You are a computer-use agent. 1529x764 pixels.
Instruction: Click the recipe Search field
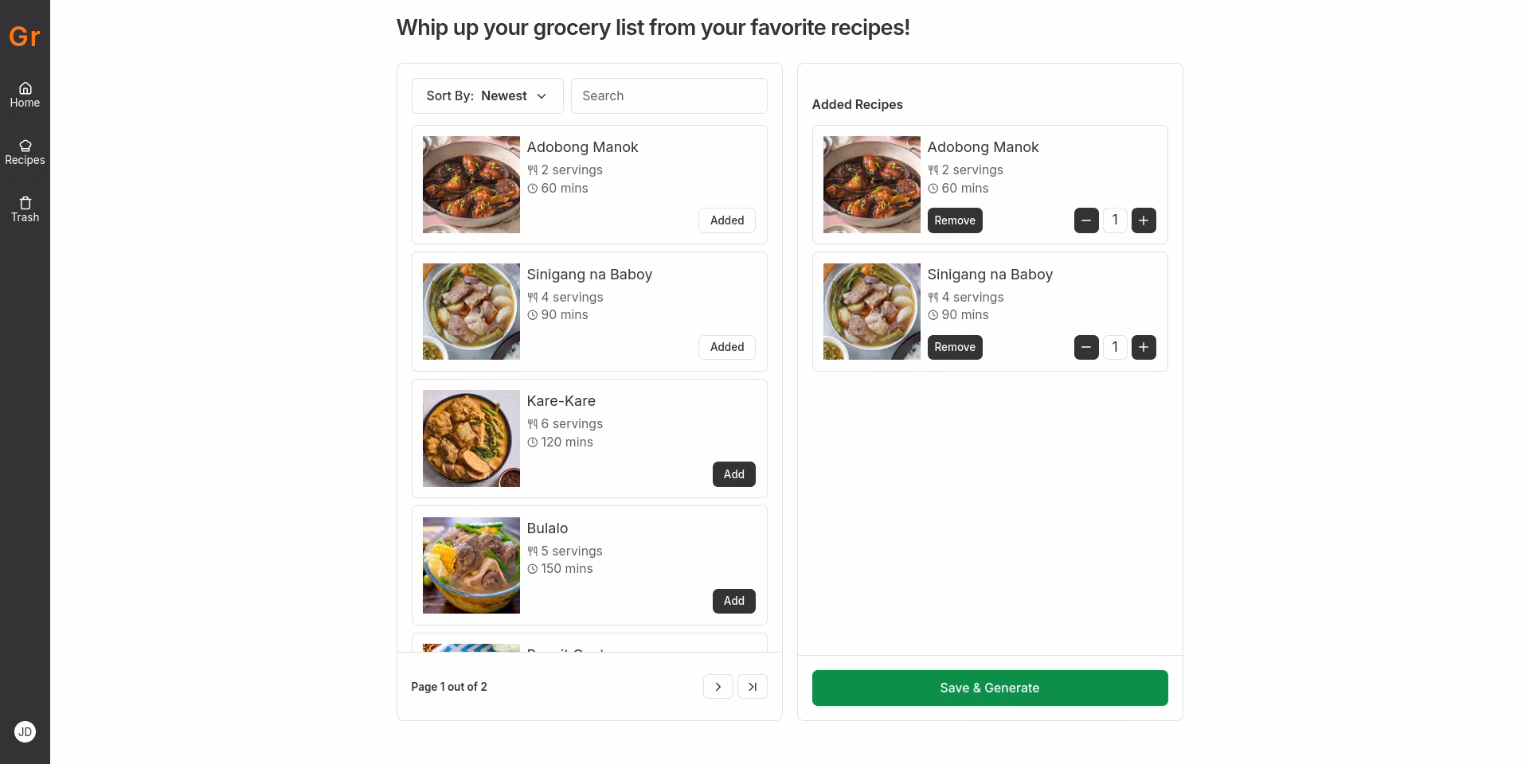pos(669,95)
